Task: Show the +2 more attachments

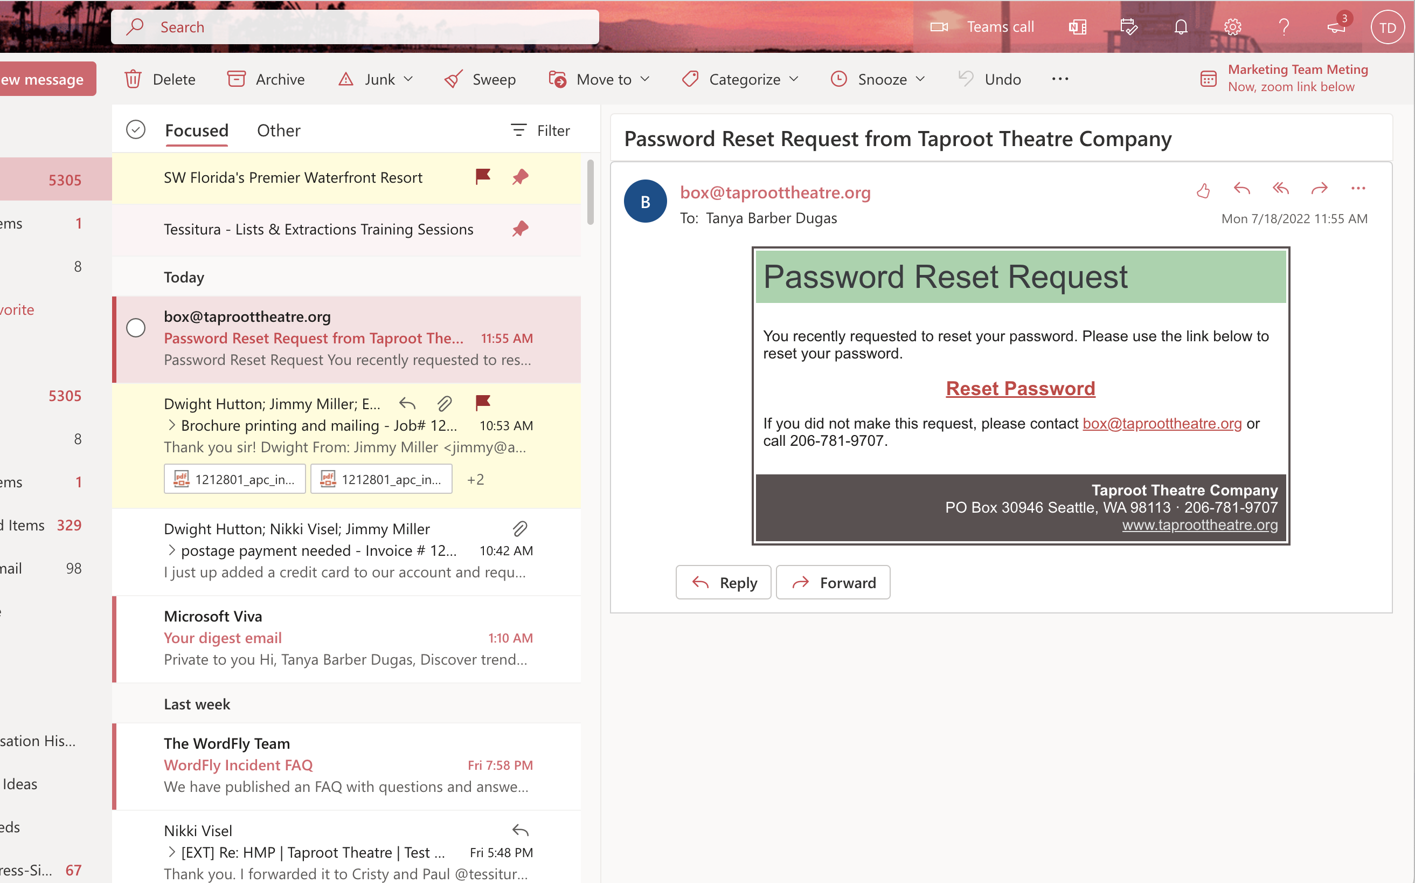Action: [x=475, y=479]
